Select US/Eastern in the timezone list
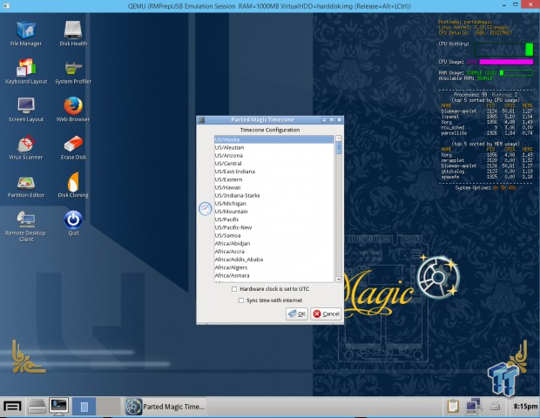 point(274,179)
